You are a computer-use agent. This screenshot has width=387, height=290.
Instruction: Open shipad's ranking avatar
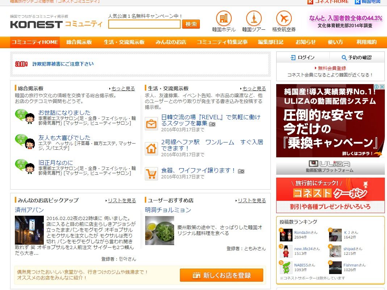pos(335,251)
